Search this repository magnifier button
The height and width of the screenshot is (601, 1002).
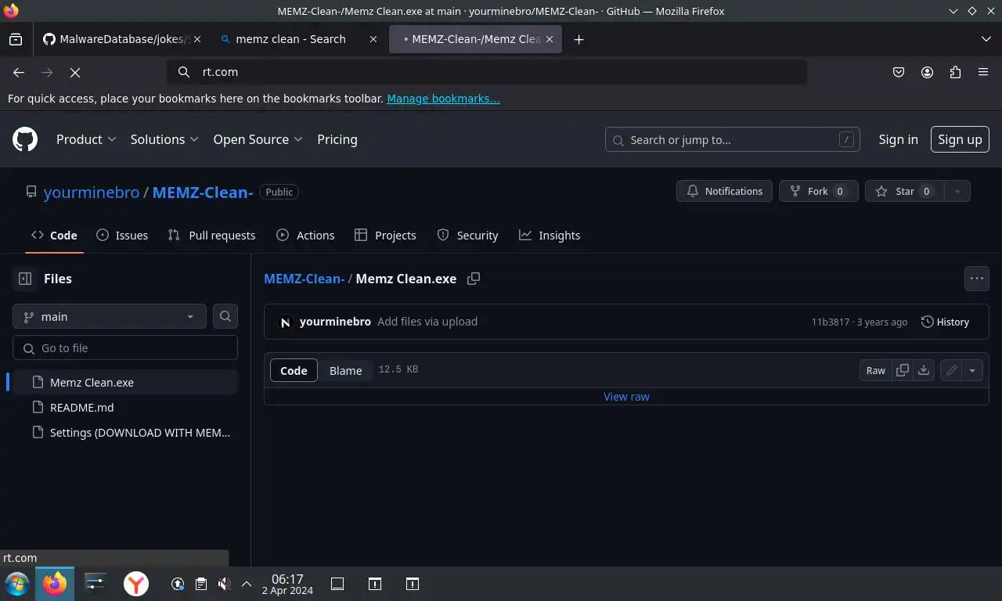(225, 316)
